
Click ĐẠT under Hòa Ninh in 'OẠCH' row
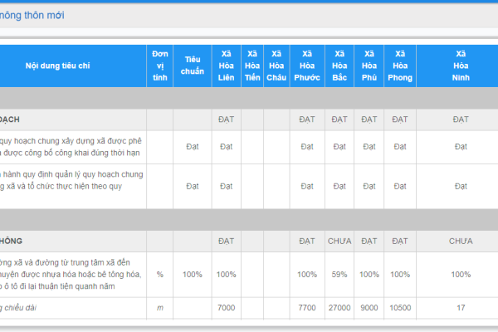pos(461,120)
